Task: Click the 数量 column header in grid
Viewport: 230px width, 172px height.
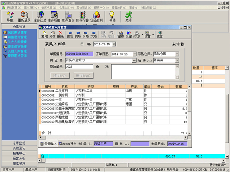Action: pos(179,86)
